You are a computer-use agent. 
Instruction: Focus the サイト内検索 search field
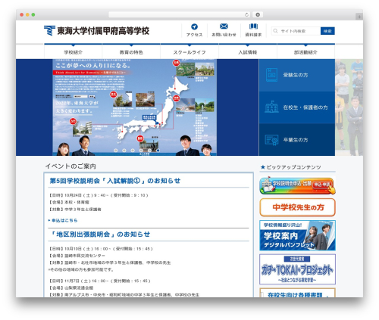[296, 31]
